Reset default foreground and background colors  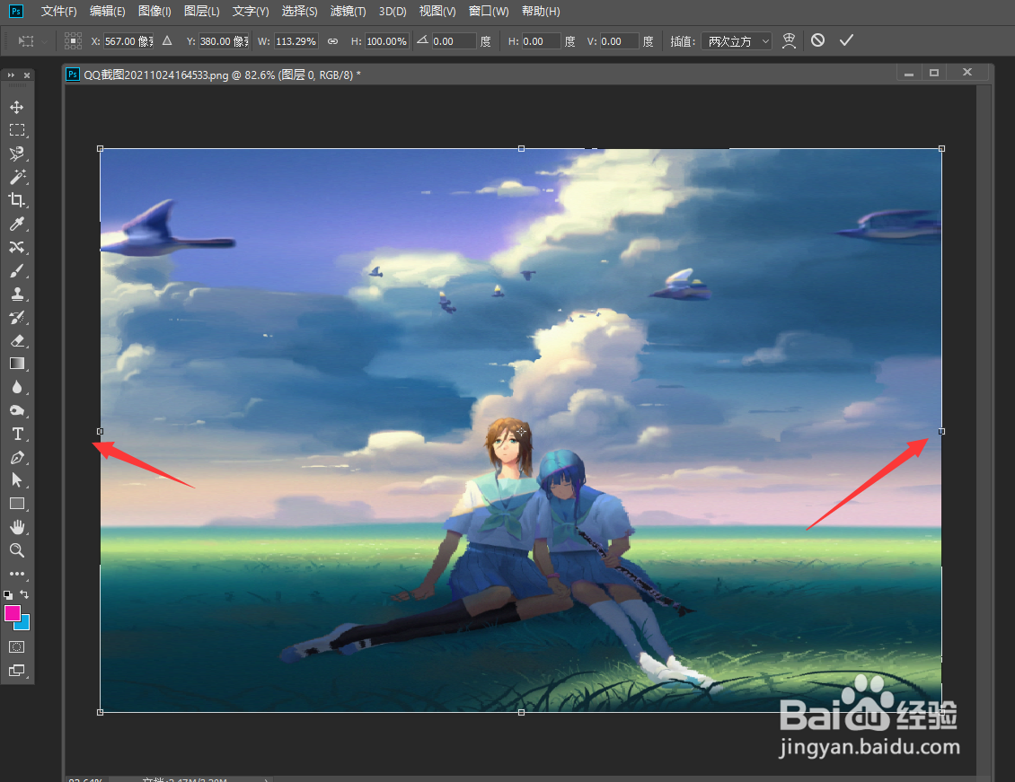point(8,594)
